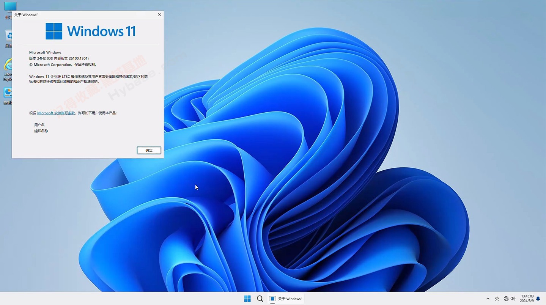Click the volume speaker tray icon
The image size is (546, 305).
(x=513, y=299)
